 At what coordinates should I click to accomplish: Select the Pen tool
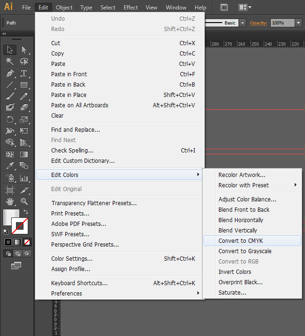[x=10, y=73]
